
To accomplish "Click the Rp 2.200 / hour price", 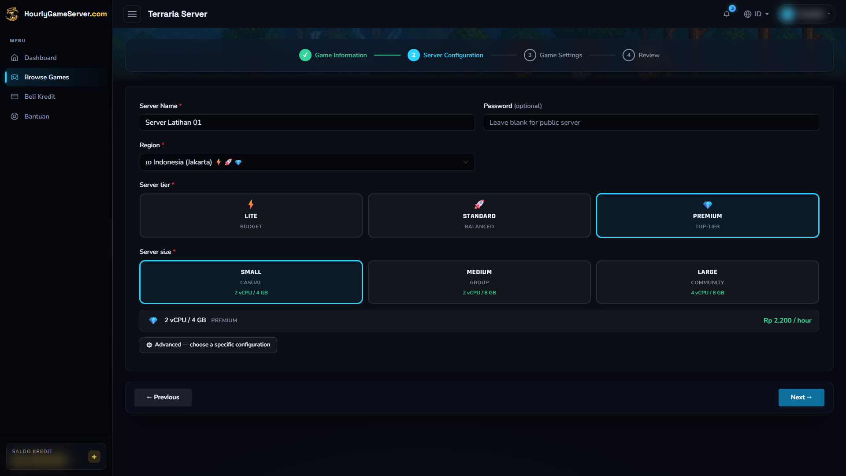I will pyautogui.click(x=787, y=320).
